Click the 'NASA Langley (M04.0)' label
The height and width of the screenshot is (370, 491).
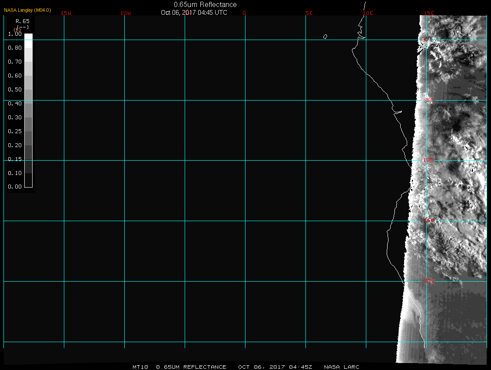[x=27, y=10]
